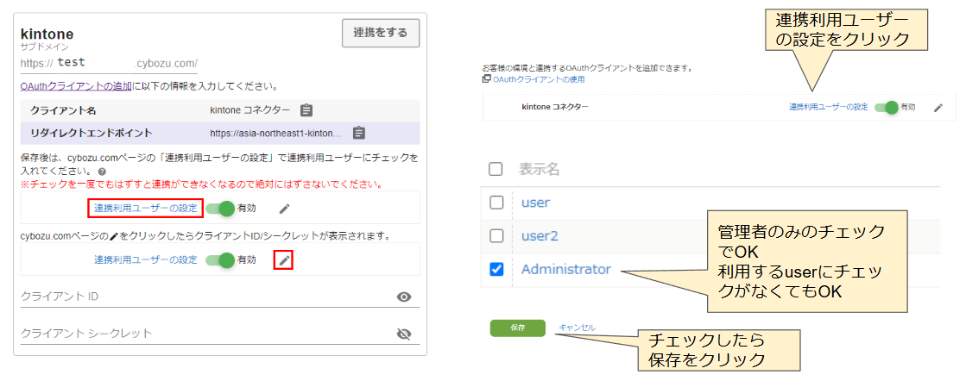Click the 連携利用ユーザーの設定 link left of red-boxed pencil
This screenshot has height=381, width=966.
[145, 259]
